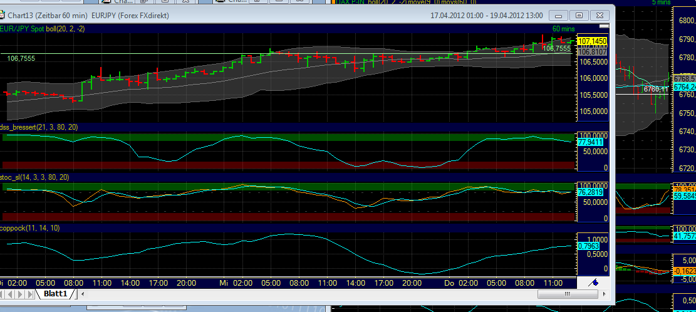696x312 pixels.
Task: Close the Chart13 window
Action: [x=600, y=16]
